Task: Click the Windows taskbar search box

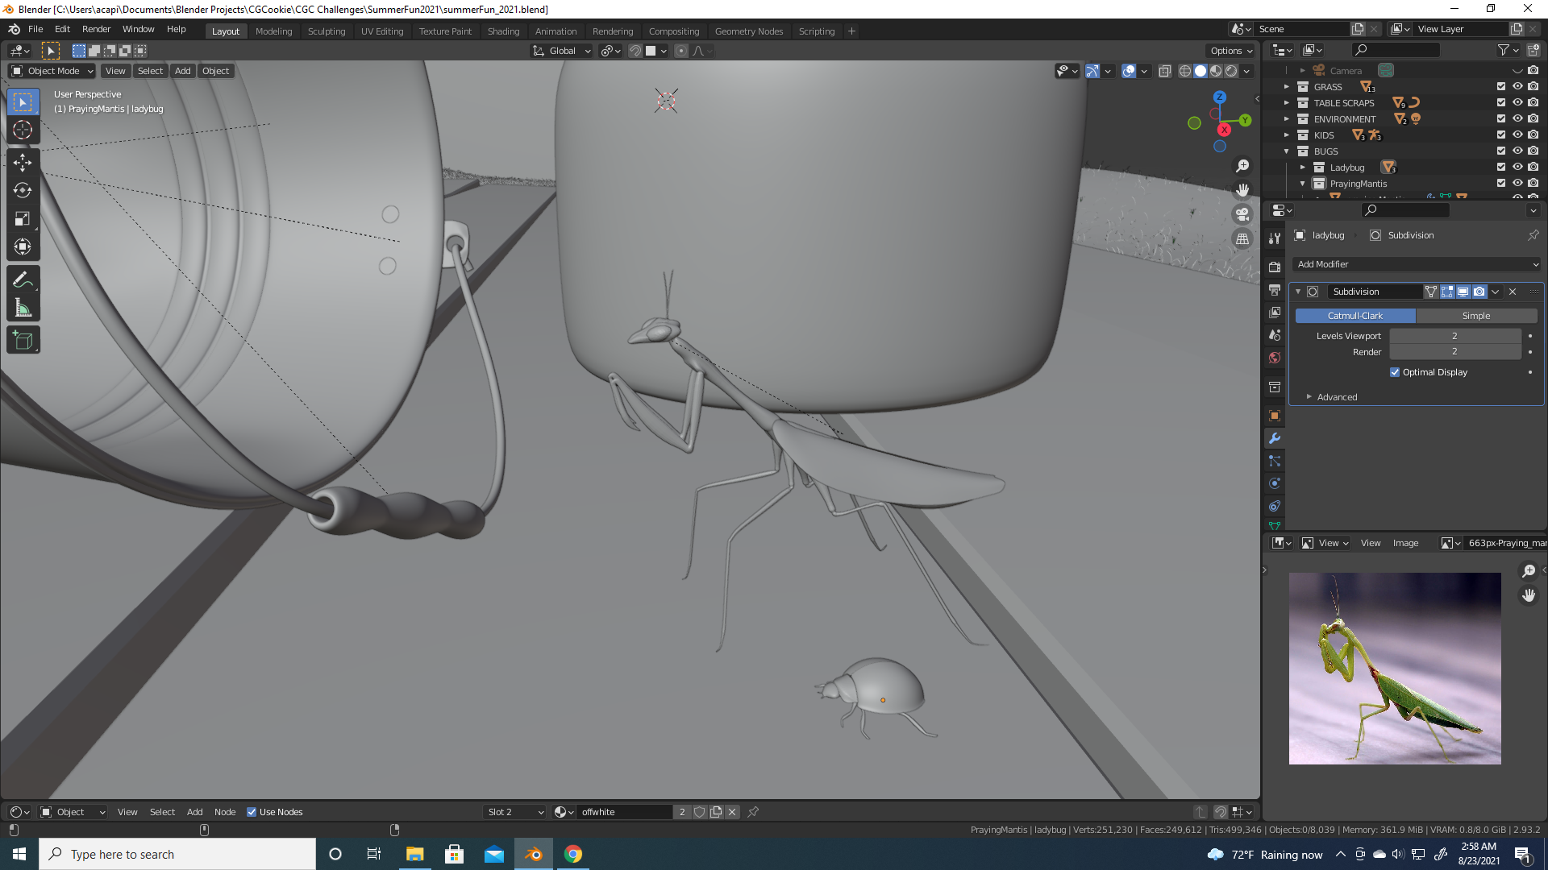Action: (x=177, y=854)
